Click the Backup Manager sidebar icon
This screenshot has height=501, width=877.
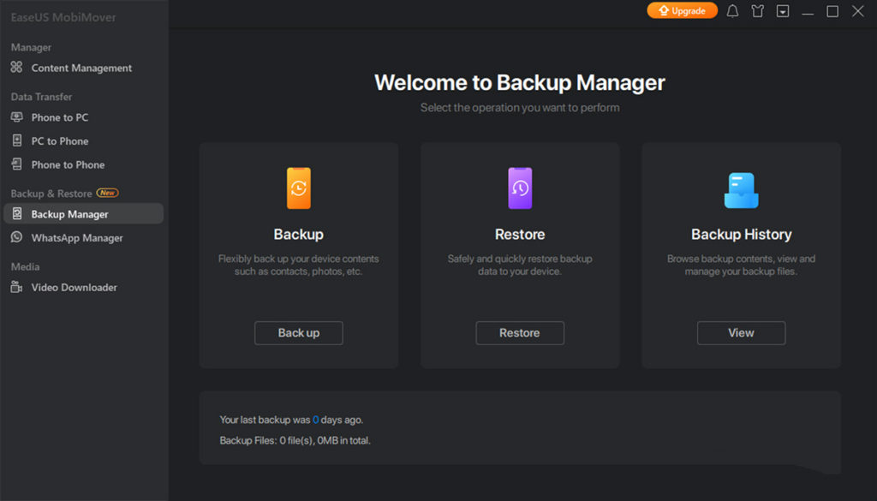(17, 213)
